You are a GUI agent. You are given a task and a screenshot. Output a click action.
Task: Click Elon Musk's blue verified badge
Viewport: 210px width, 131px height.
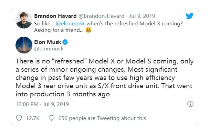click(x=65, y=42)
